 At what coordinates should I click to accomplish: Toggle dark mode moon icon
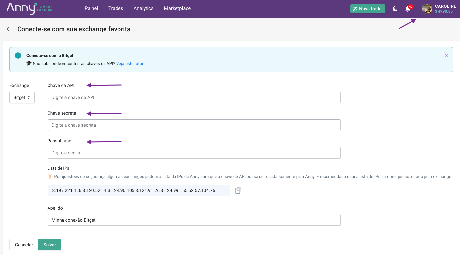tap(395, 9)
